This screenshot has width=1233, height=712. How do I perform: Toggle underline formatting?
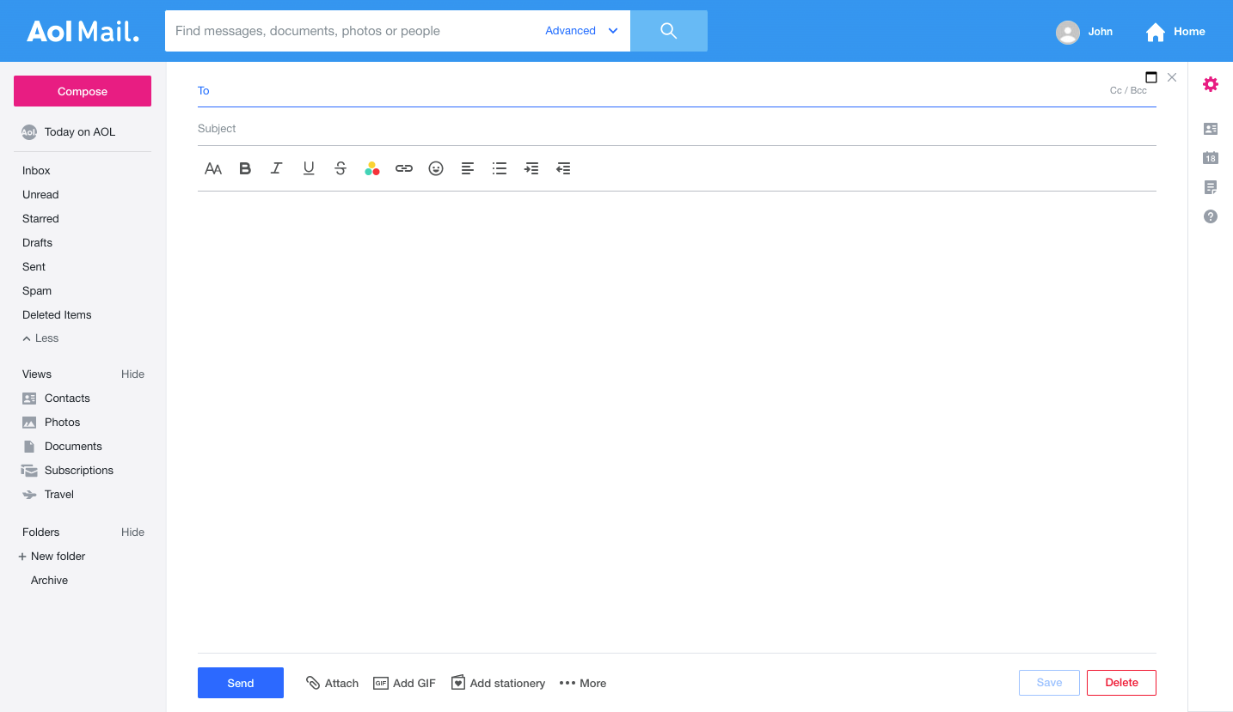(x=309, y=169)
